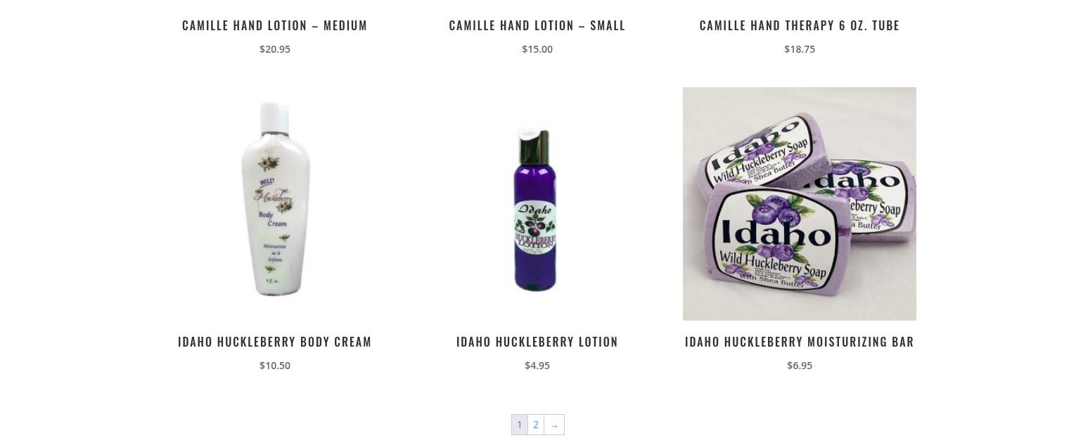Open Camille Hand Therapy 6 oz. Tube
The image size is (1076, 438).
pos(800,25)
